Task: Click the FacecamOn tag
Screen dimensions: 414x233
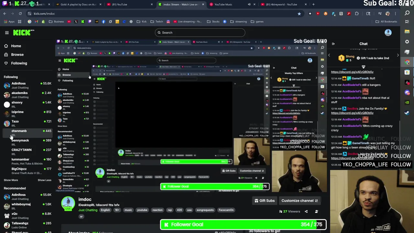Action: point(226,210)
